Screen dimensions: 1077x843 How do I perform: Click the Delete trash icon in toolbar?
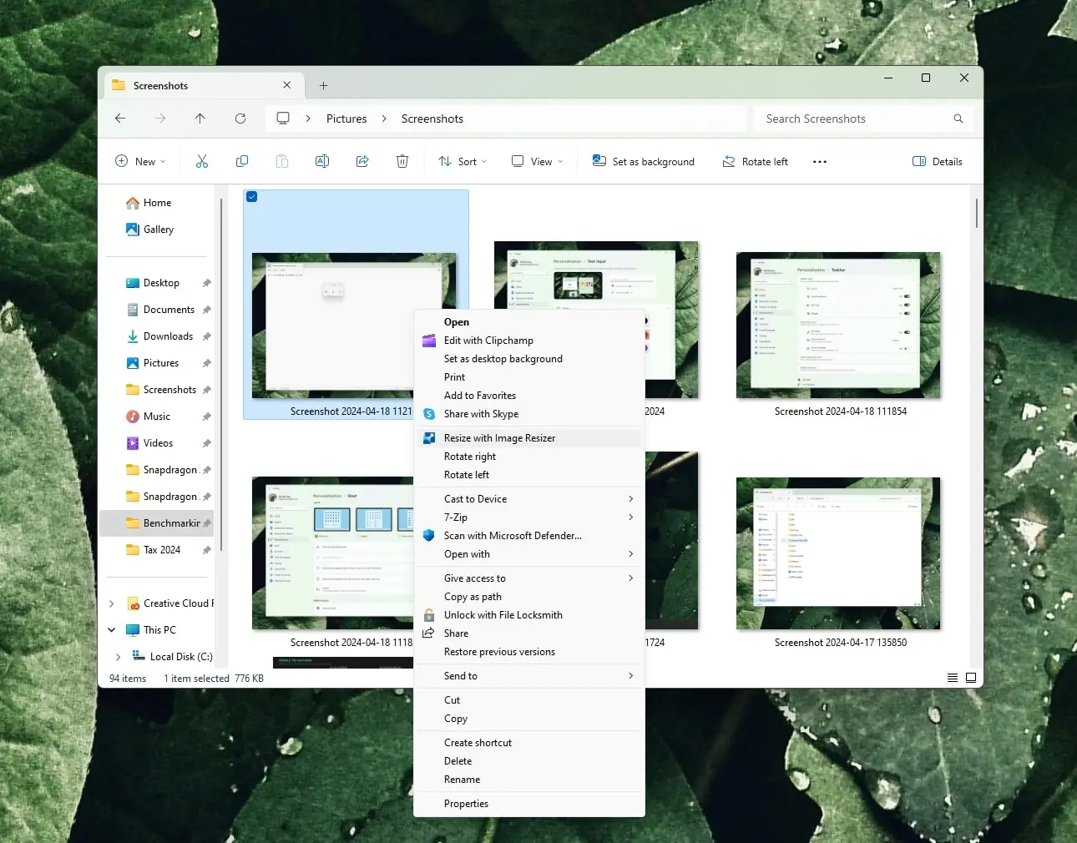[402, 161]
